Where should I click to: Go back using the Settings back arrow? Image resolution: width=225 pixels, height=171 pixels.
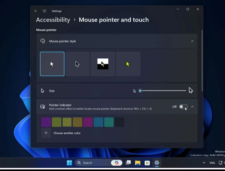pos(36,11)
